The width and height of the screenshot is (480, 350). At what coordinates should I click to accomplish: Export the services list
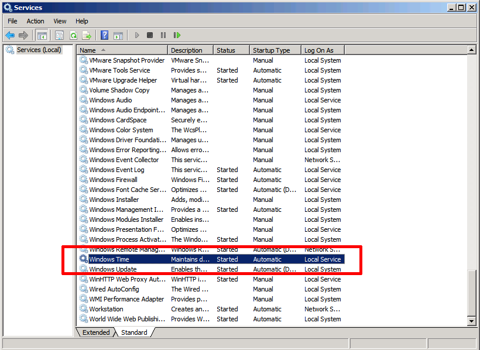87,35
